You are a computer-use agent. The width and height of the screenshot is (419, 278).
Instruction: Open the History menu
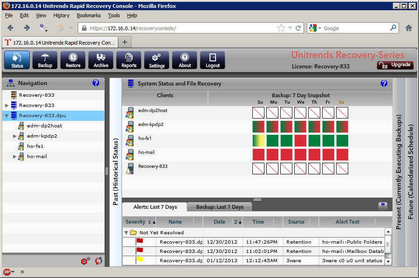click(x=61, y=15)
